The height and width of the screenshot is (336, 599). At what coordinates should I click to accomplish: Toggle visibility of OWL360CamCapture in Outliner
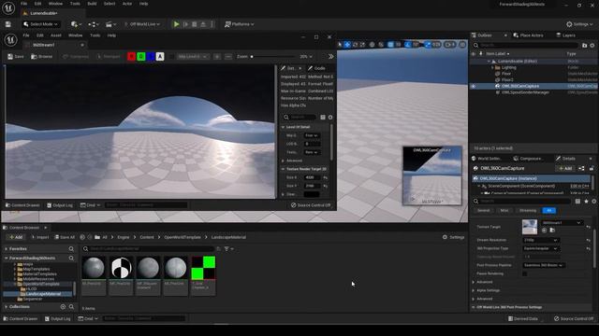[x=474, y=86]
